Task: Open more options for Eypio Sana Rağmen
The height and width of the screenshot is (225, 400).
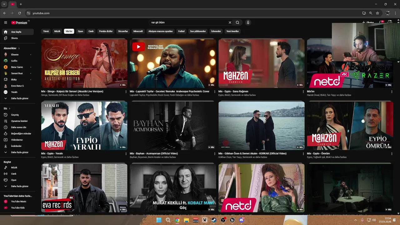Action: (303, 92)
